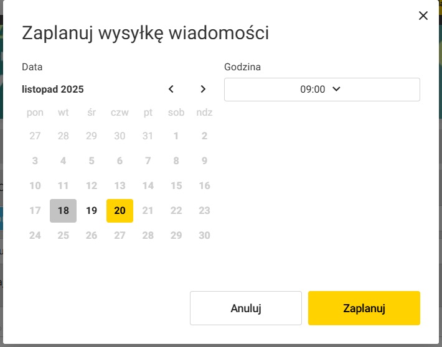Go to previous month arrow
The height and width of the screenshot is (347, 442).
[172, 89]
